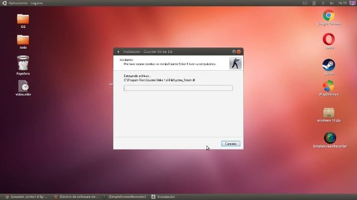Switch to the Instalación taskbar window
The width and height of the screenshot is (357, 200).
pos(163,197)
